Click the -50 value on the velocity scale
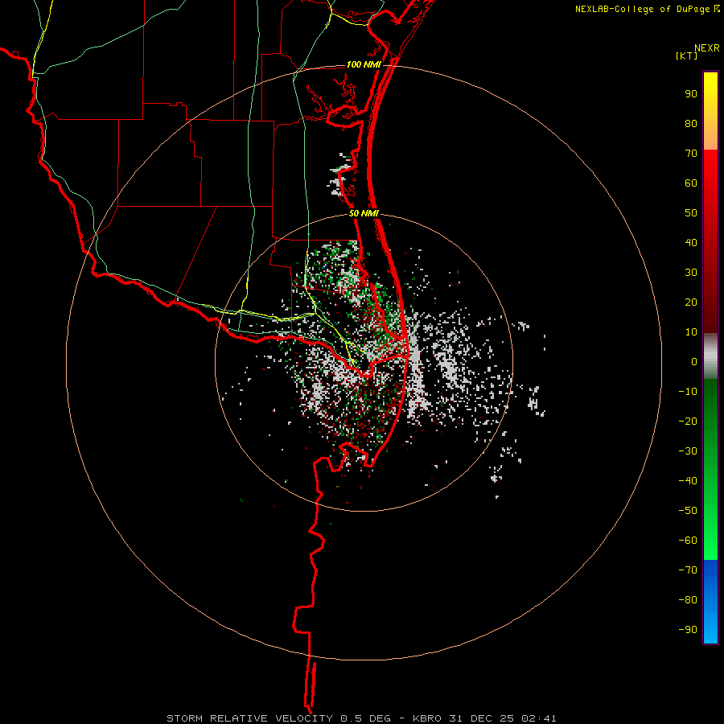Image resolution: width=724 pixels, height=724 pixels. [688, 510]
